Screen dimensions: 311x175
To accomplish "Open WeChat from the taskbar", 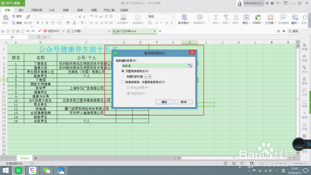I will click(x=47, y=170).
